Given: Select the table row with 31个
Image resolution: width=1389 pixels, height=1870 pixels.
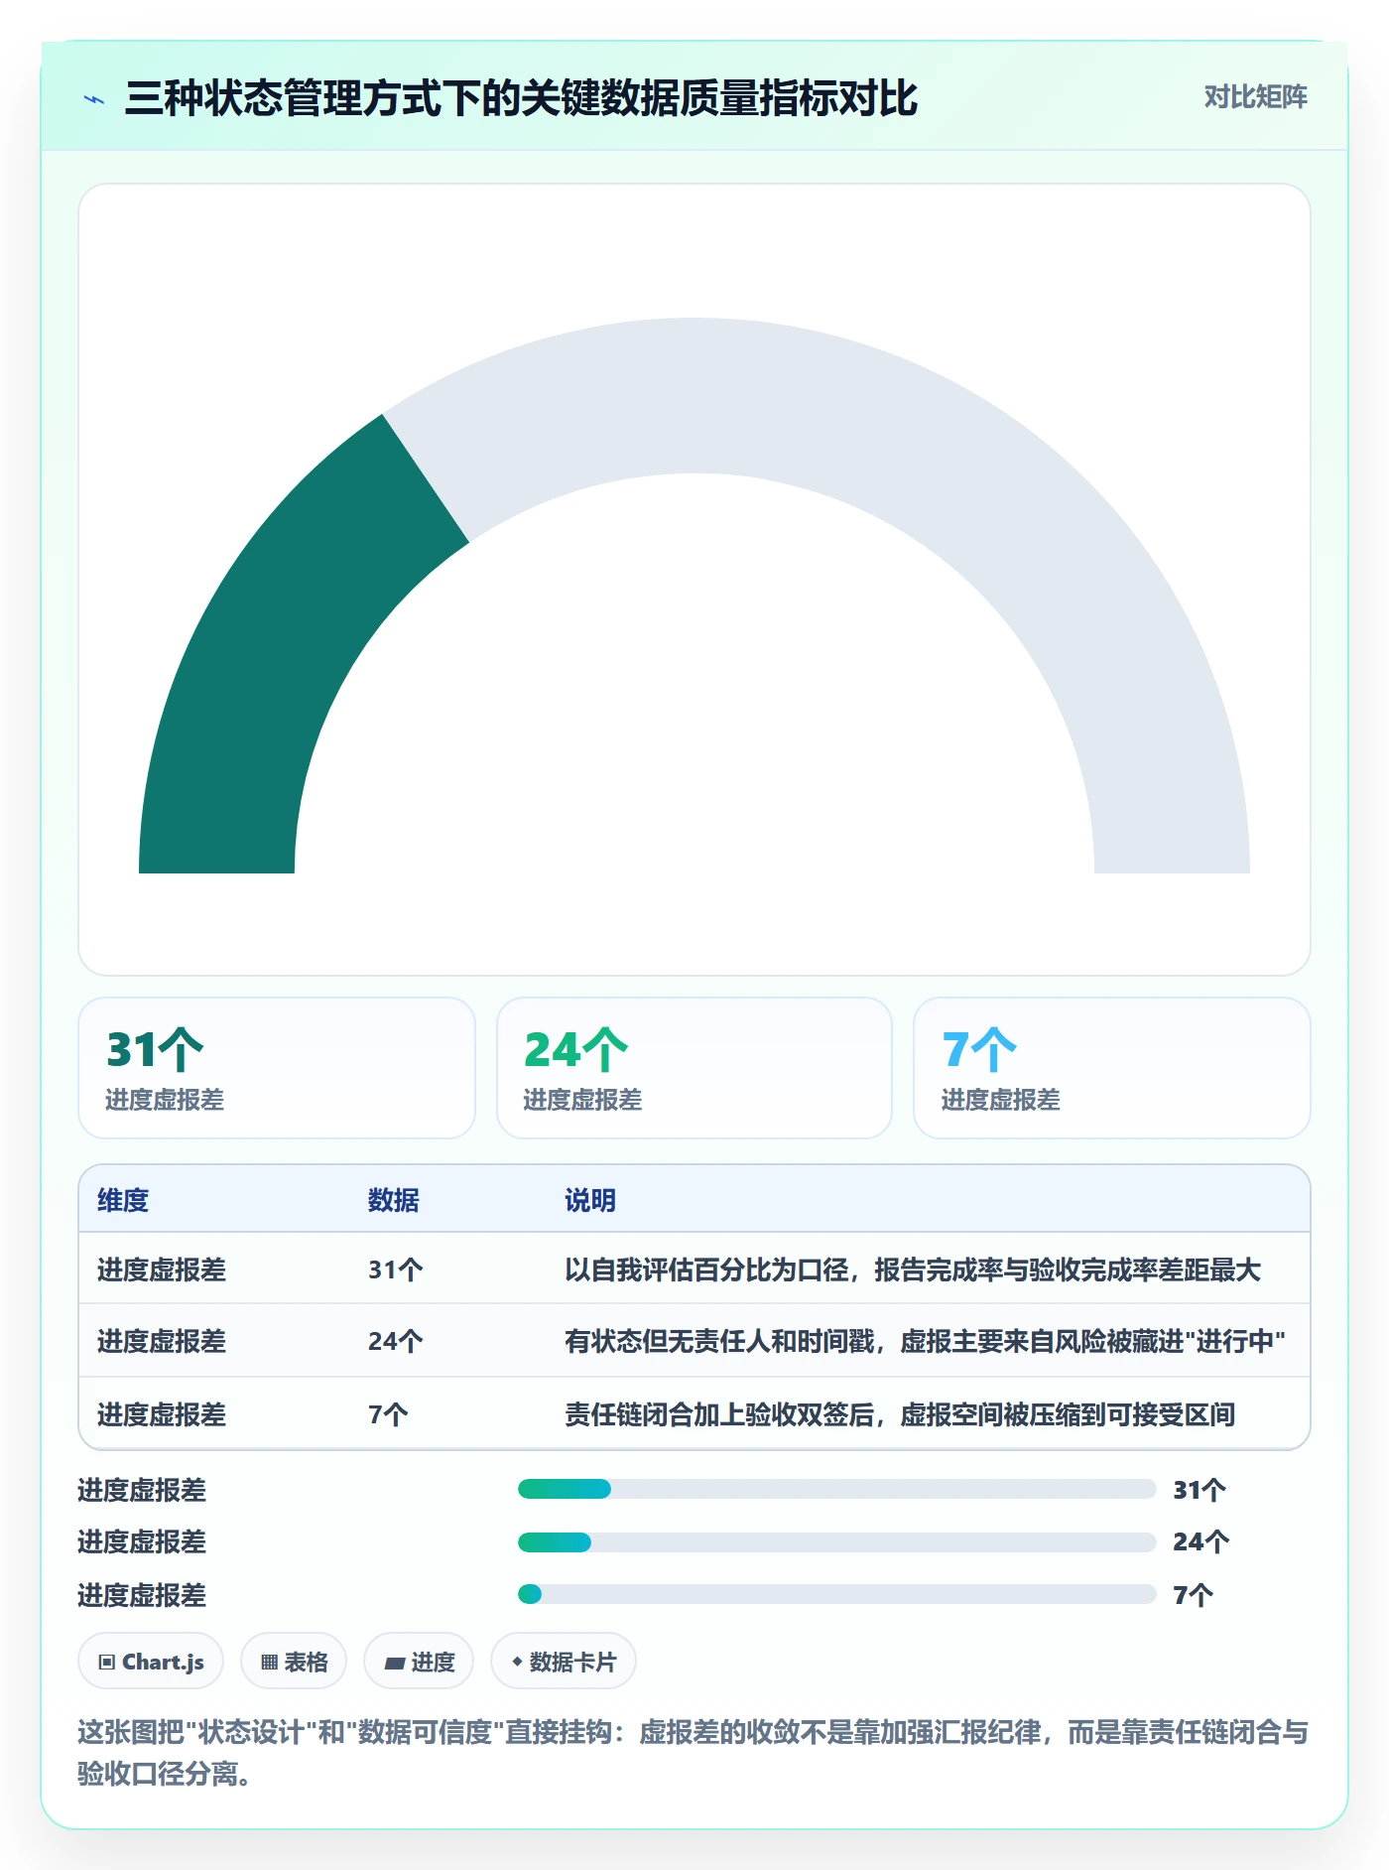Looking at the screenshot, I should [694, 1269].
